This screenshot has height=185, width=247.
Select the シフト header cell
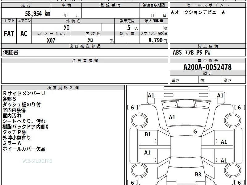tap(9, 21)
